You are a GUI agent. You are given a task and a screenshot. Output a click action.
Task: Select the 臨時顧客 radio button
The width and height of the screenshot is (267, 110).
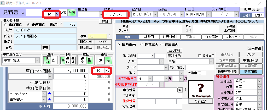pyautogui.click(x=6, y=25)
